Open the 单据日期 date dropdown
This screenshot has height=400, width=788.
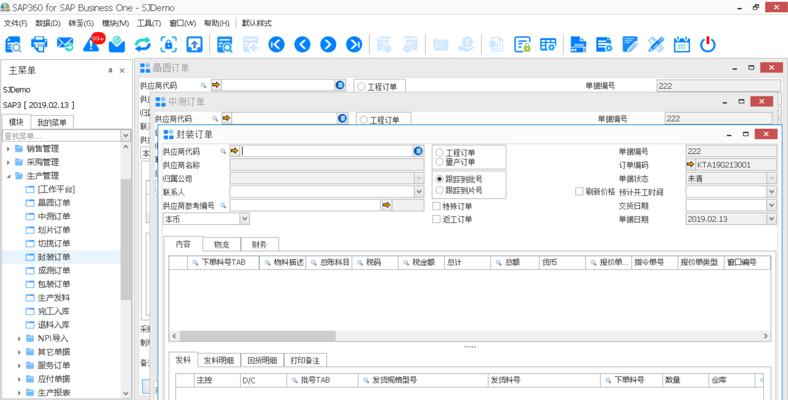[x=771, y=219]
